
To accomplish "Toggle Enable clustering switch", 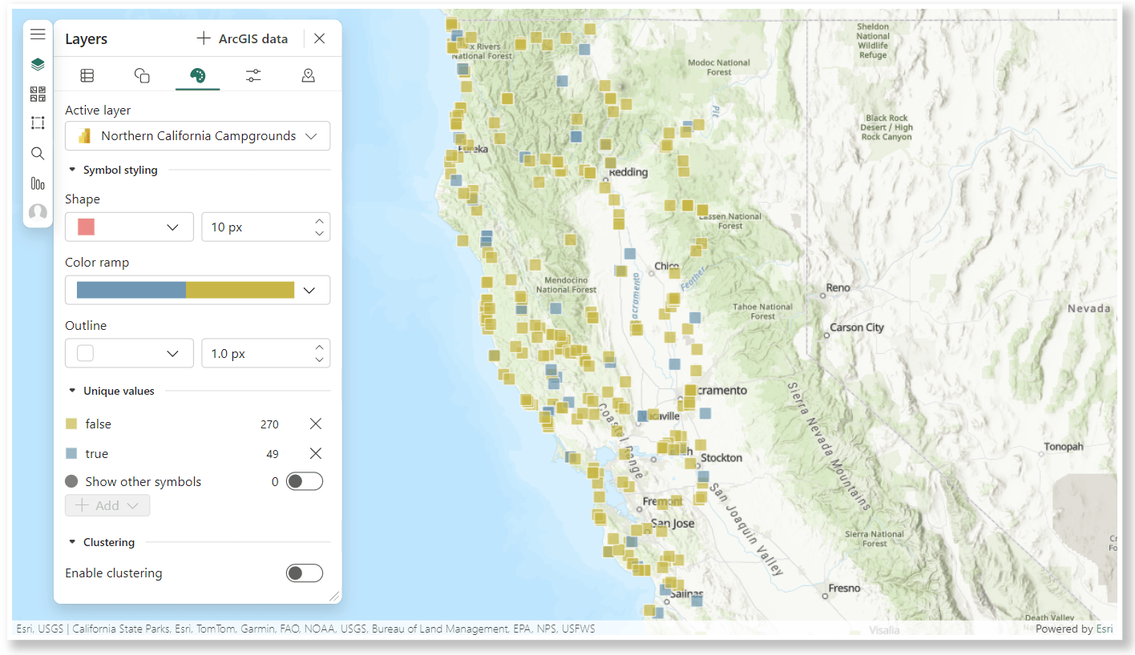I will [x=305, y=573].
